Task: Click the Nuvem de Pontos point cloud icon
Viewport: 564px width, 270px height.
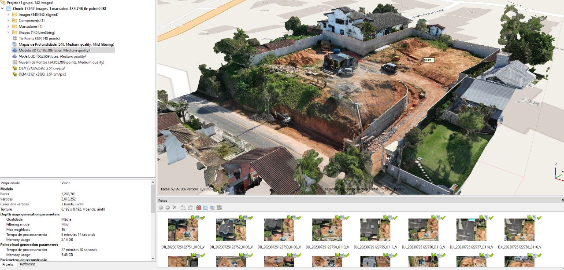Action: click(x=15, y=62)
